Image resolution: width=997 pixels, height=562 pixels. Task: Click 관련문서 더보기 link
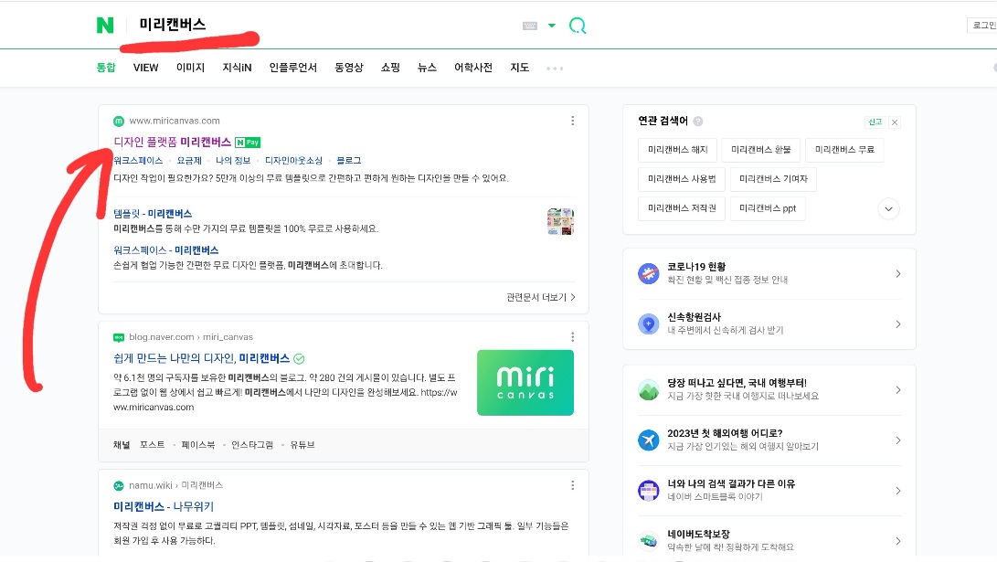click(x=540, y=298)
